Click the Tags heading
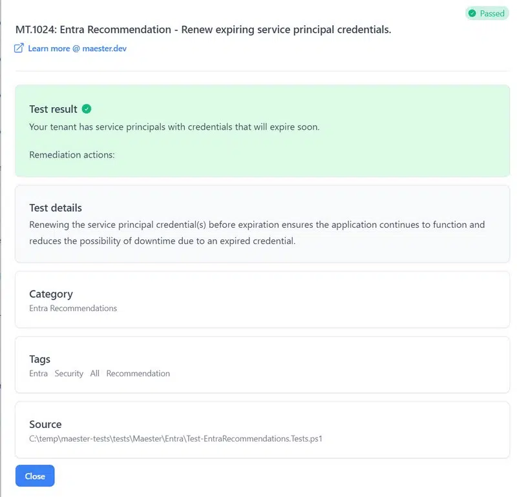 (39, 360)
